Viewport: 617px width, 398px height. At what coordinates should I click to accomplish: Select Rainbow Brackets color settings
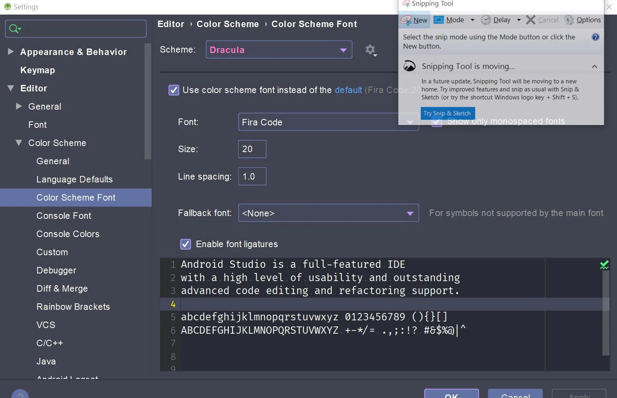click(x=73, y=307)
